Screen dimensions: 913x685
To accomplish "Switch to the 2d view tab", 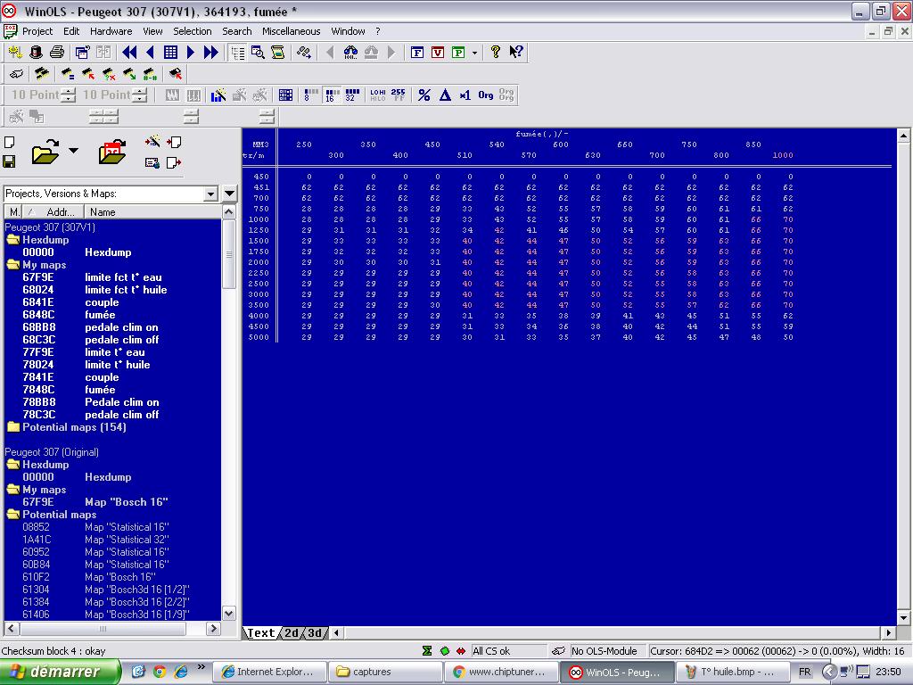I will click(x=292, y=633).
